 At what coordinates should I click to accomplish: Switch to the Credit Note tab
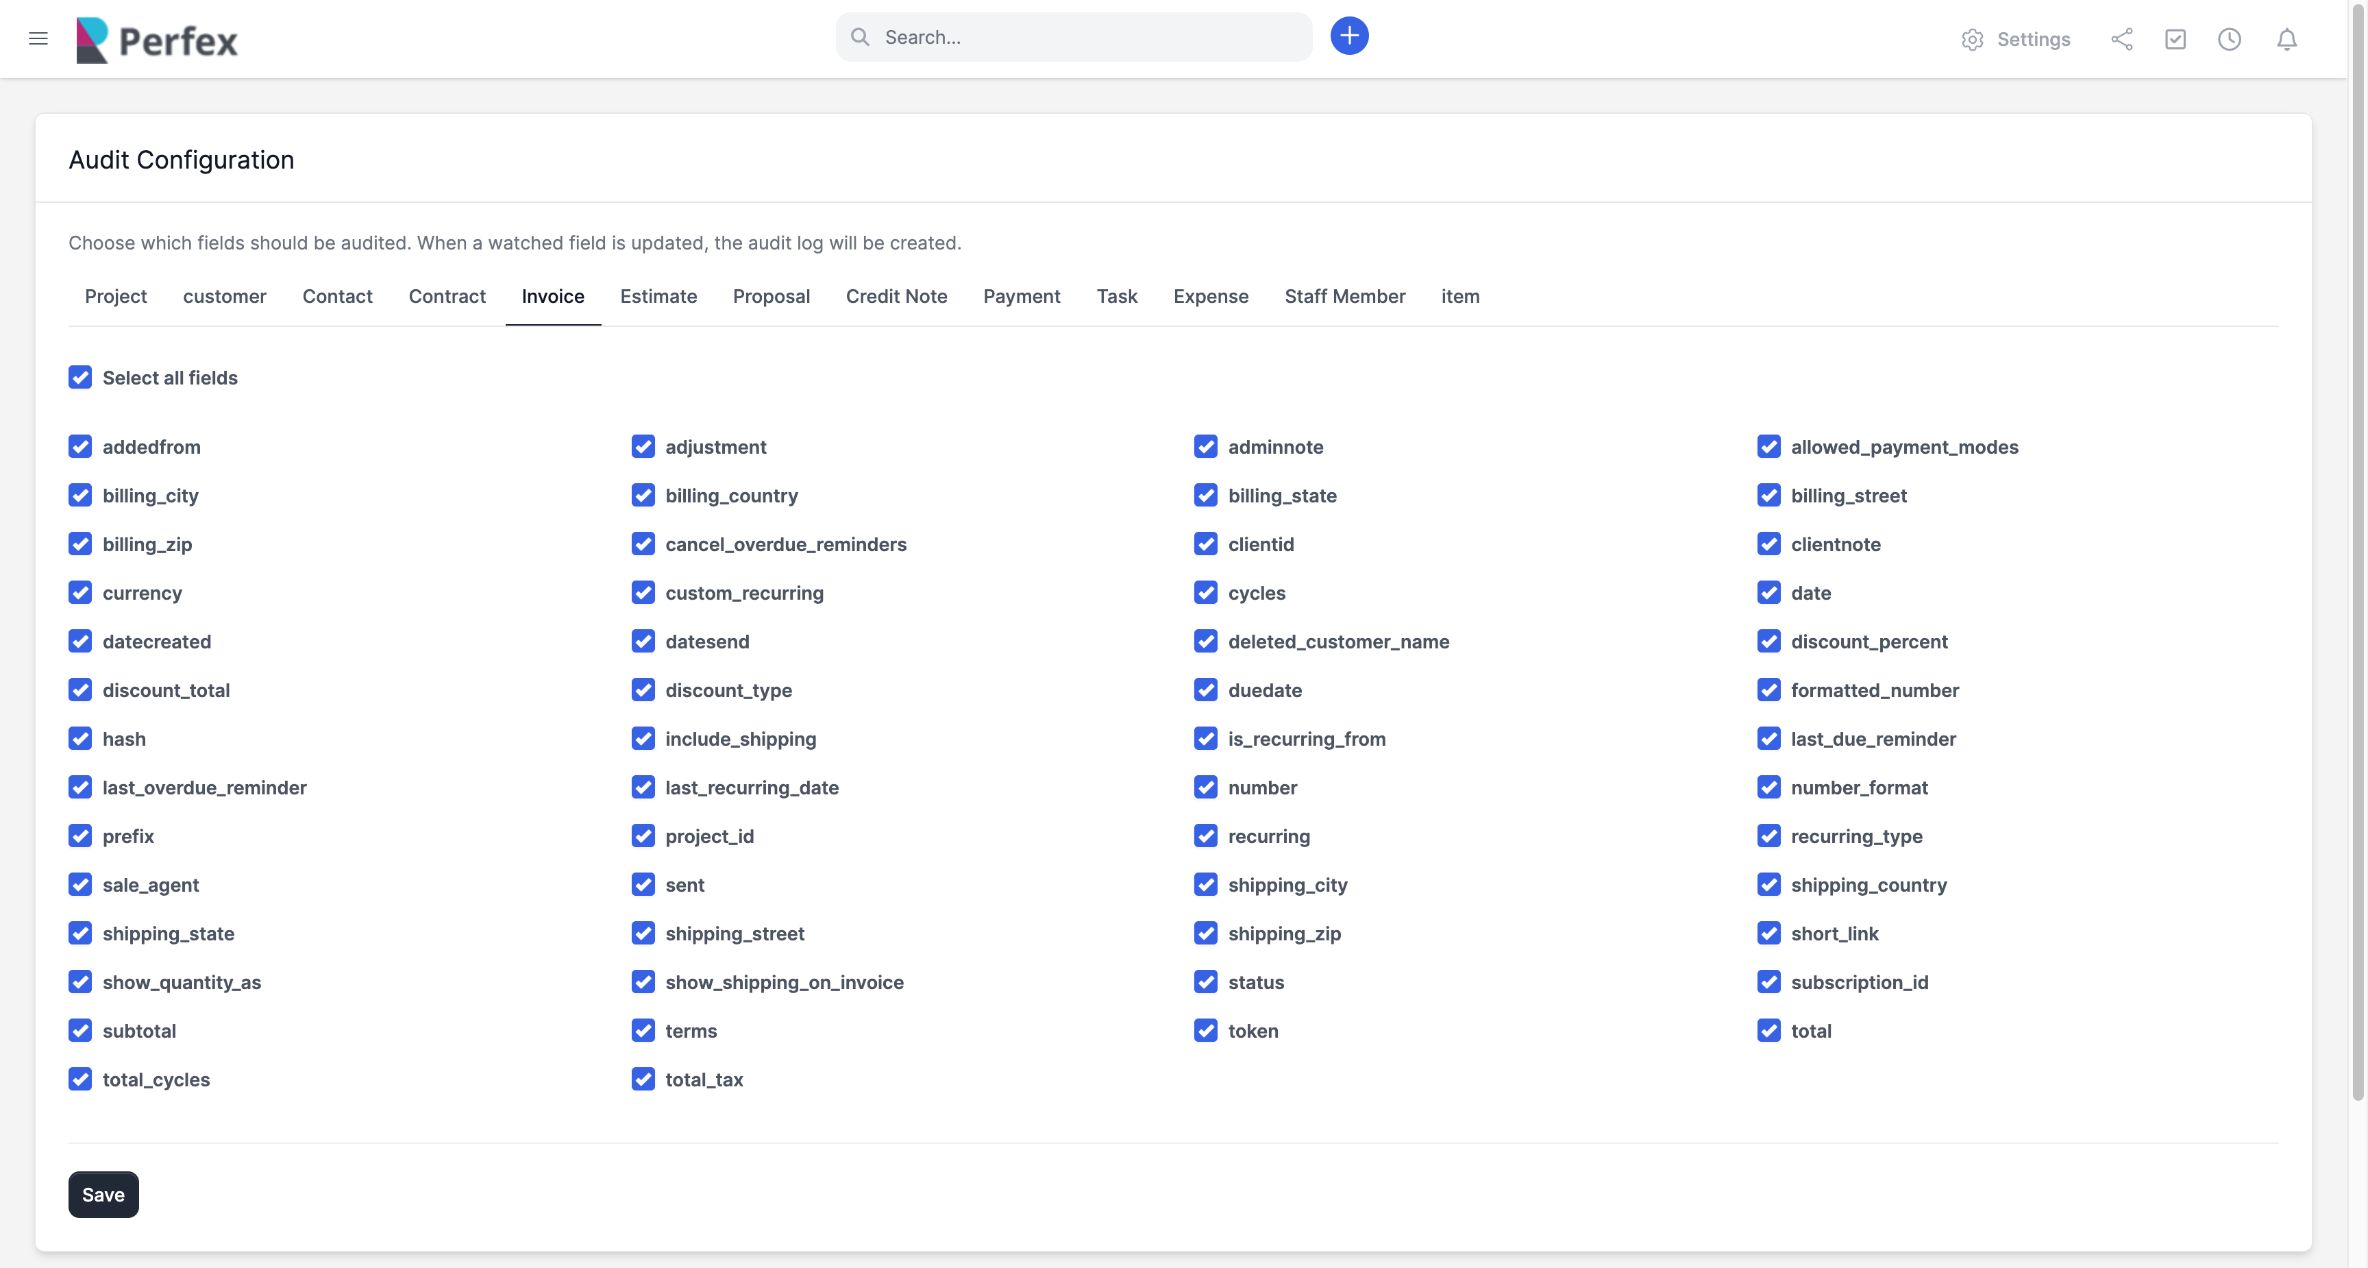click(x=896, y=296)
